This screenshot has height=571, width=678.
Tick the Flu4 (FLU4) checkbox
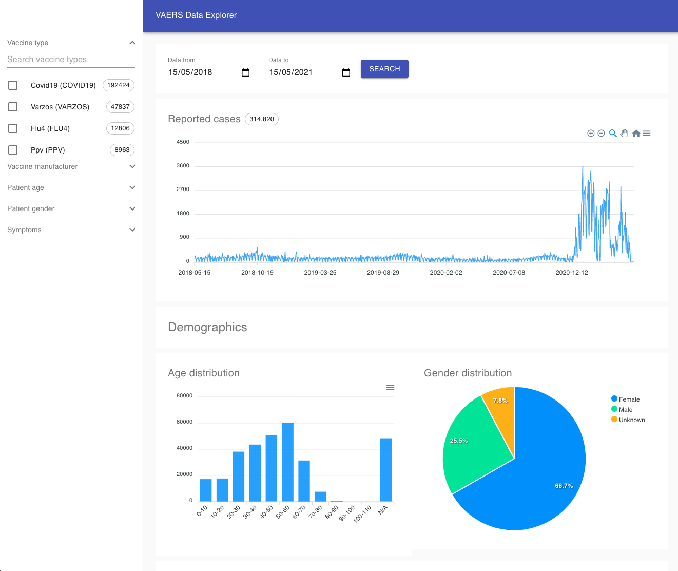tap(13, 128)
